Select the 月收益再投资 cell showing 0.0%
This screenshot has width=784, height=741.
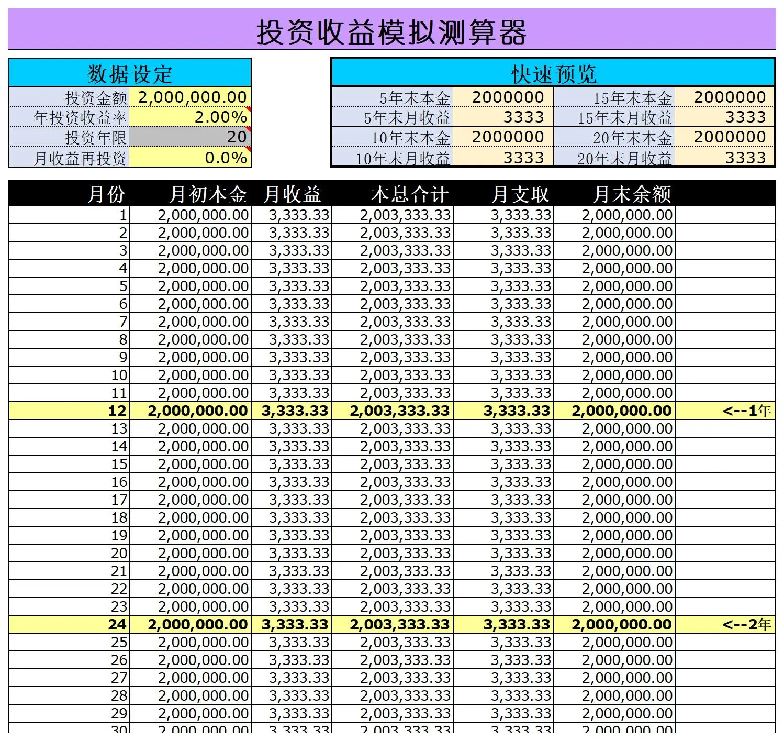click(191, 157)
